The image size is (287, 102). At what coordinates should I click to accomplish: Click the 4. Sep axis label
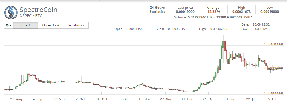(37, 99)
